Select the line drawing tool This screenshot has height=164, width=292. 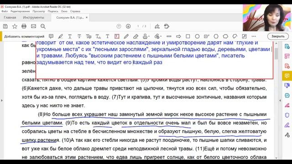pos(169,36)
